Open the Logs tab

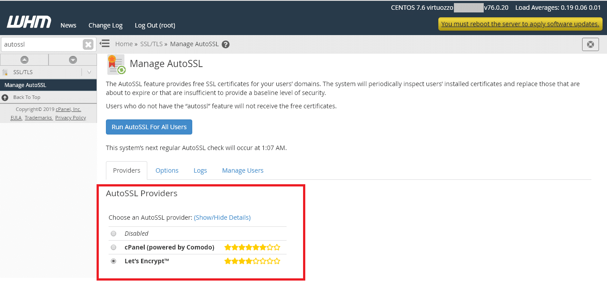pyautogui.click(x=200, y=170)
